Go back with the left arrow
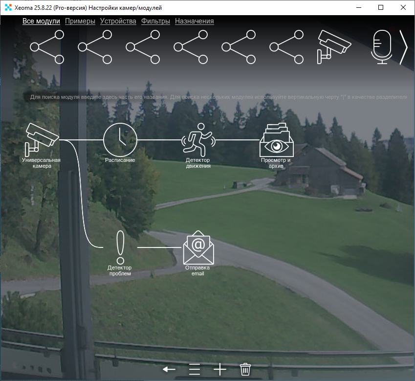Image resolution: width=415 pixels, height=381 pixels. pyautogui.click(x=169, y=369)
